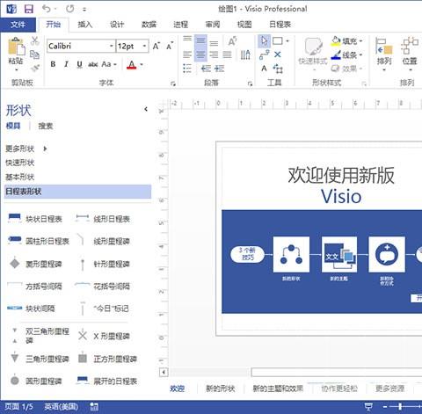Open Basic Shapes (基本形状) stencil
The width and height of the screenshot is (422, 414).
(x=20, y=177)
